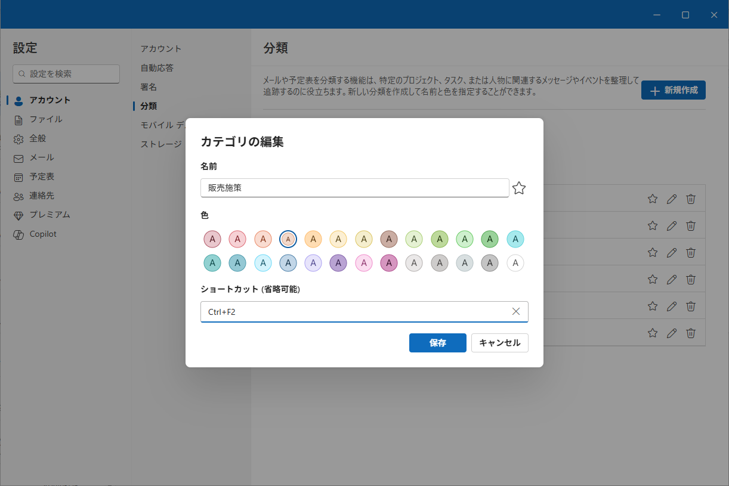This screenshot has height=486, width=729.
Task: Switch to the 自動応答 section
Action: pos(157,67)
